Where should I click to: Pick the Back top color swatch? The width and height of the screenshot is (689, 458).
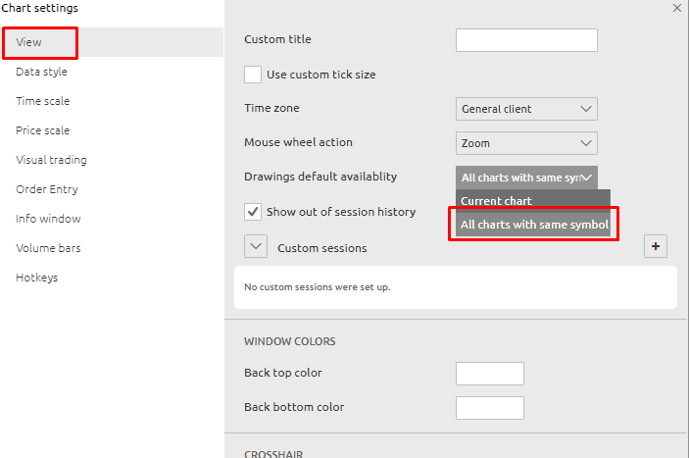(x=490, y=374)
